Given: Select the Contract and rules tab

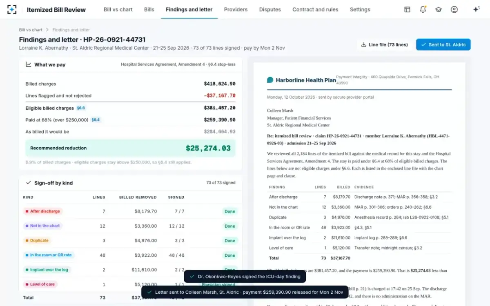Looking at the screenshot, I should coord(315,9).
